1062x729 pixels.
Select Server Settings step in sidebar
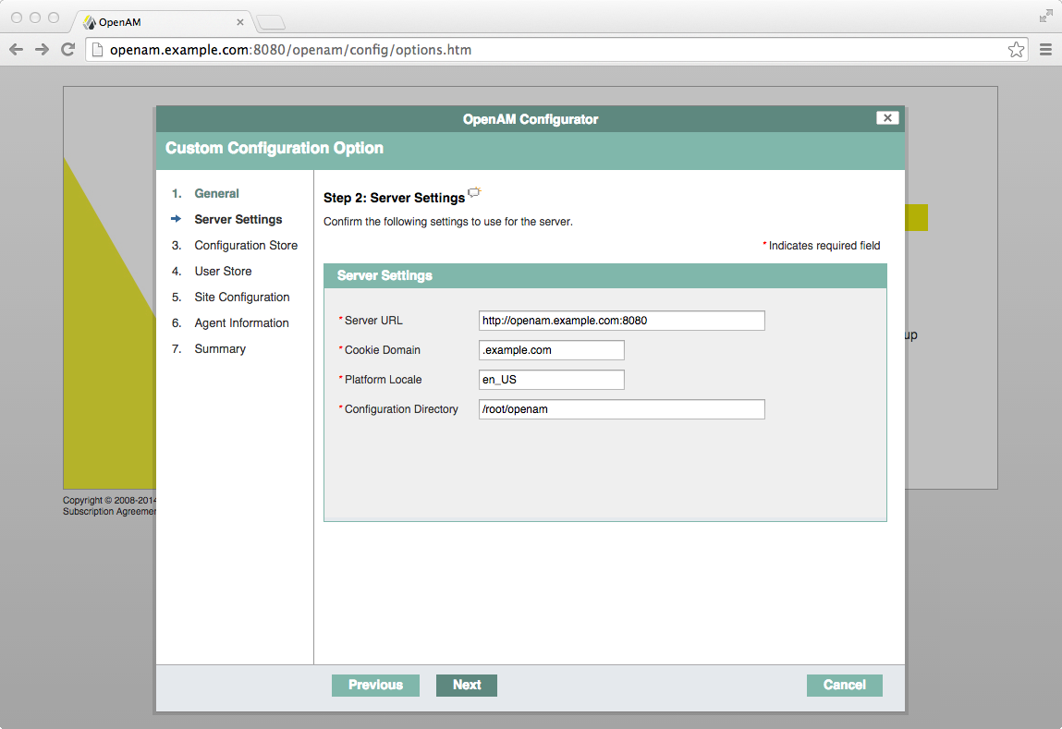(x=238, y=219)
